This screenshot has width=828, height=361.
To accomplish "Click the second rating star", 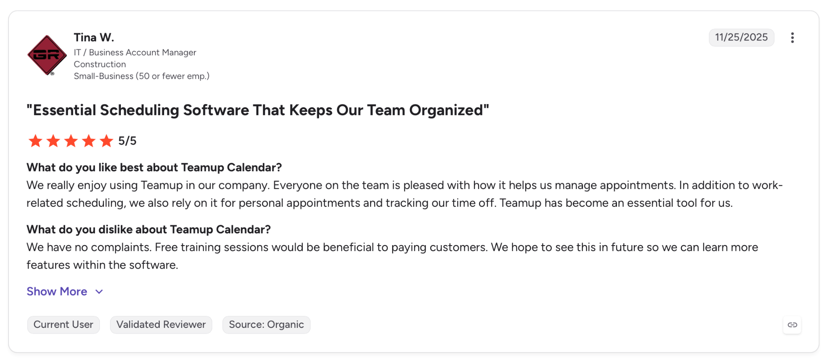I will 53,141.
